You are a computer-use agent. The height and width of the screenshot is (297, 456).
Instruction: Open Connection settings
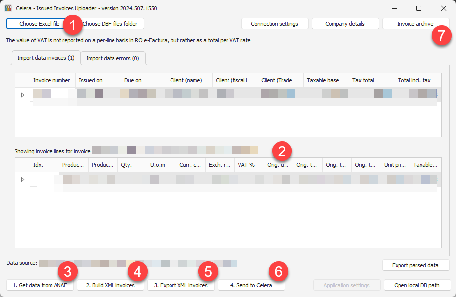pos(275,24)
